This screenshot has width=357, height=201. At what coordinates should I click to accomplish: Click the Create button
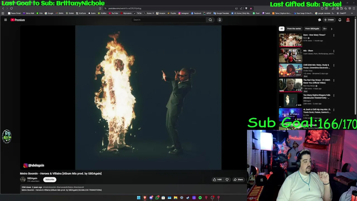point(329,20)
